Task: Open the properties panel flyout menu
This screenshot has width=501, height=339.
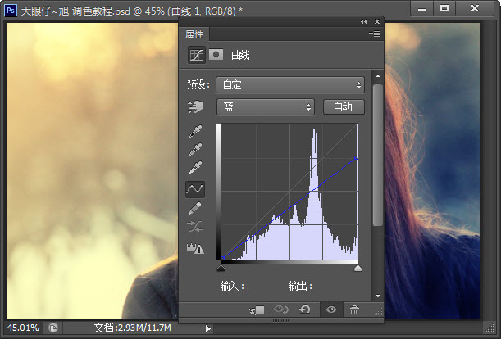Action: click(375, 34)
